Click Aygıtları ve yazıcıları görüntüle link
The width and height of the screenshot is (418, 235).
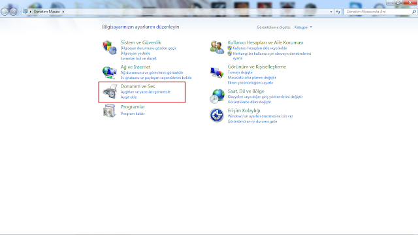point(145,92)
